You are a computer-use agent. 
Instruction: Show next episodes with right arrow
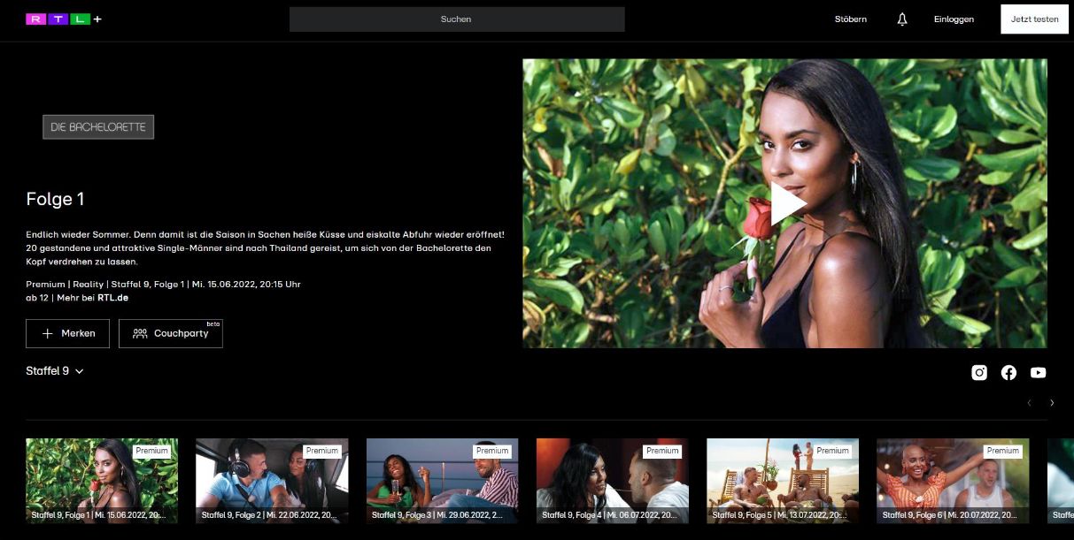pyautogui.click(x=1052, y=403)
